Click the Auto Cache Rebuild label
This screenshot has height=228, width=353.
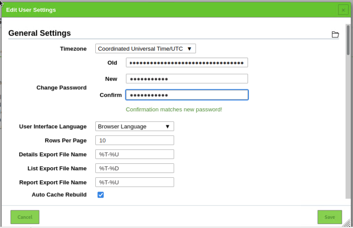tap(59, 195)
